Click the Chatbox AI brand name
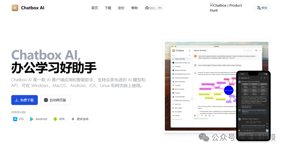 [x=32, y=8]
